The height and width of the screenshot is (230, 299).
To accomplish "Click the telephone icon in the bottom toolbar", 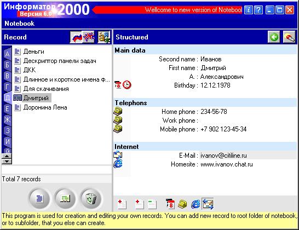I will click(183, 204).
